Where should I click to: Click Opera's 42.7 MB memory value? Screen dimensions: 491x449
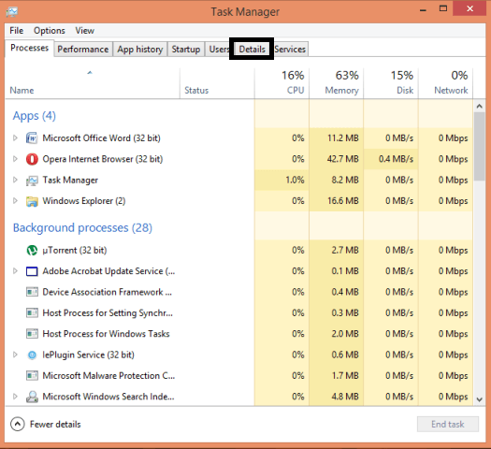tap(342, 159)
